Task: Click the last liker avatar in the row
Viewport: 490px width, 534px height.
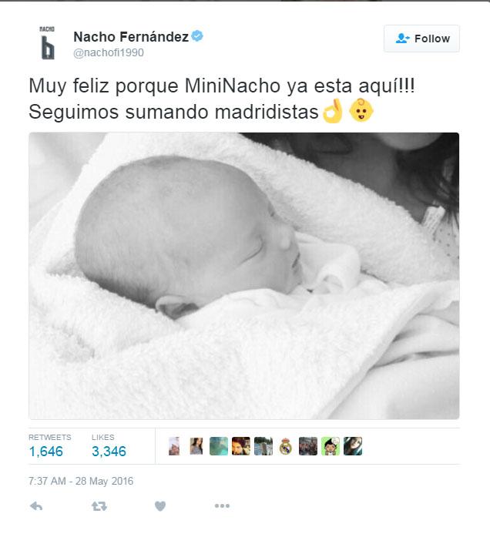Action: [353, 446]
